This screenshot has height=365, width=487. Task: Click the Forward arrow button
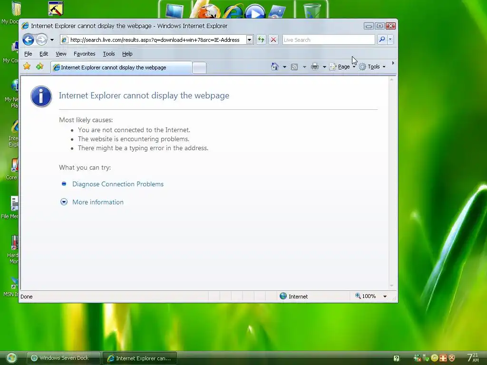pos(42,40)
